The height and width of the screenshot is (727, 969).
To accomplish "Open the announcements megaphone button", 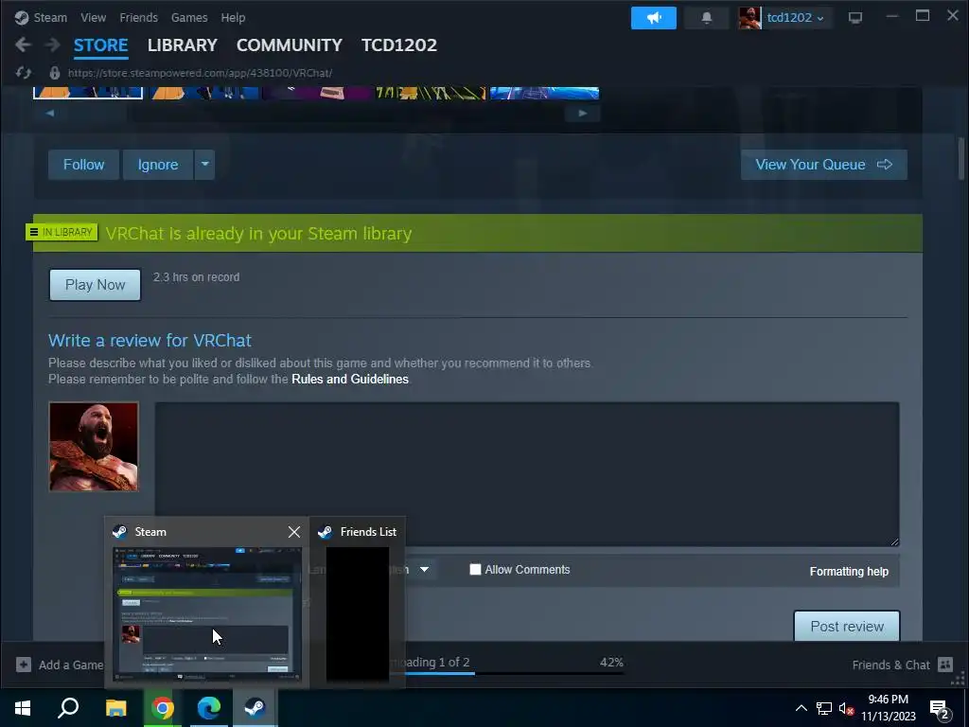I will (x=653, y=17).
